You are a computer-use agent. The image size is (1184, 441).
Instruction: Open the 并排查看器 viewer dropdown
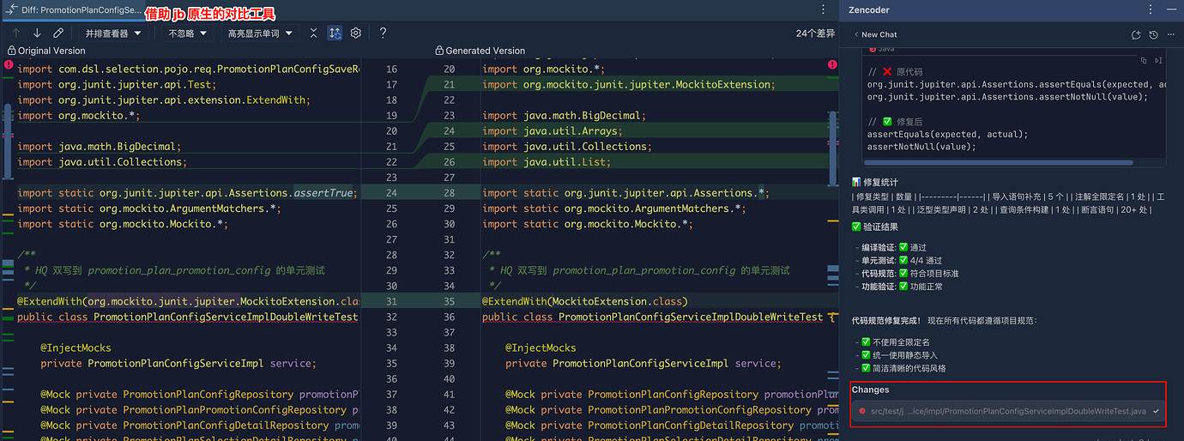113,33
